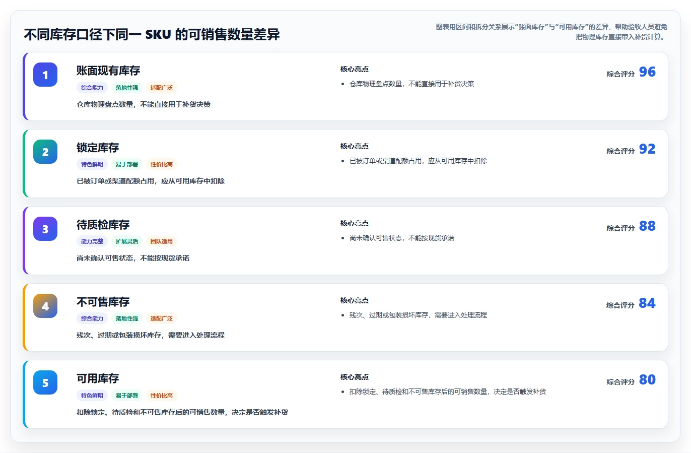Click 易于部署 tag under 可用库存
Viewport: 691px width, 453px height.
pyautogui.click(x=127, y=396)
